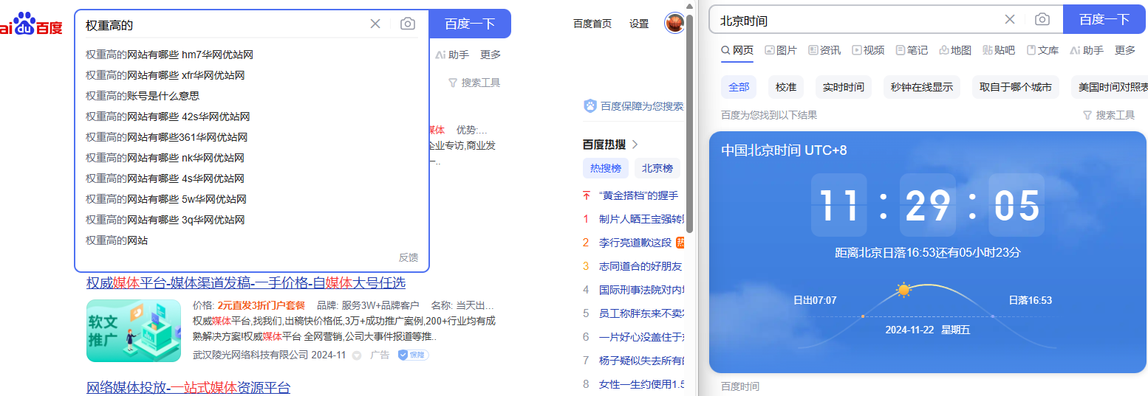Click the Baidu logo in left window
This screenshot has height=396, width=1148.
pos(31,24)
